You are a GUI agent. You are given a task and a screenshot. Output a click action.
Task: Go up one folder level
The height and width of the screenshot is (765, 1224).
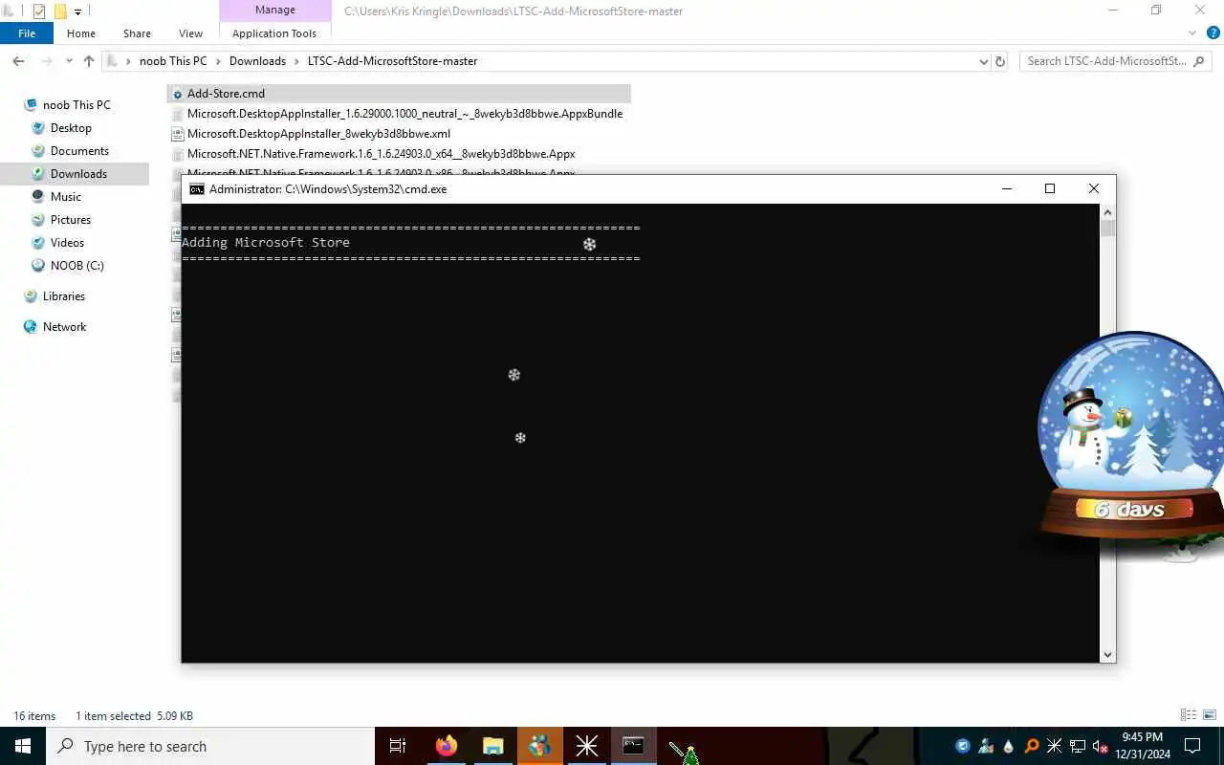coord(89,60)
